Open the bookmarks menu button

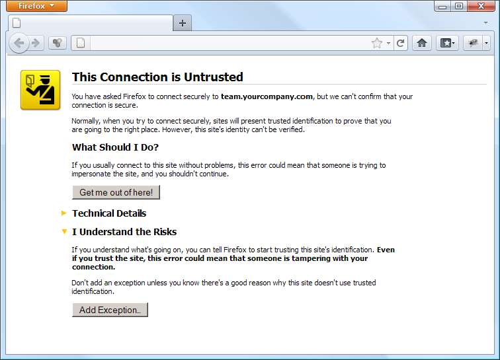(447, 43)
